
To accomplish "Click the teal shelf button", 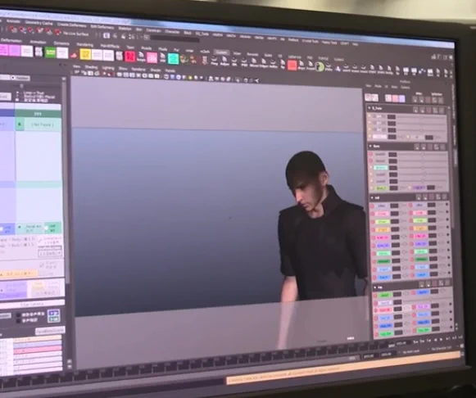I will click(174, 58).
